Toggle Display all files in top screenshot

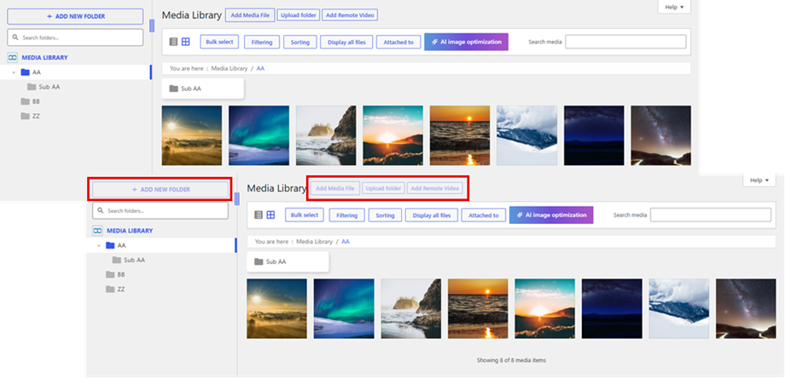346,42
